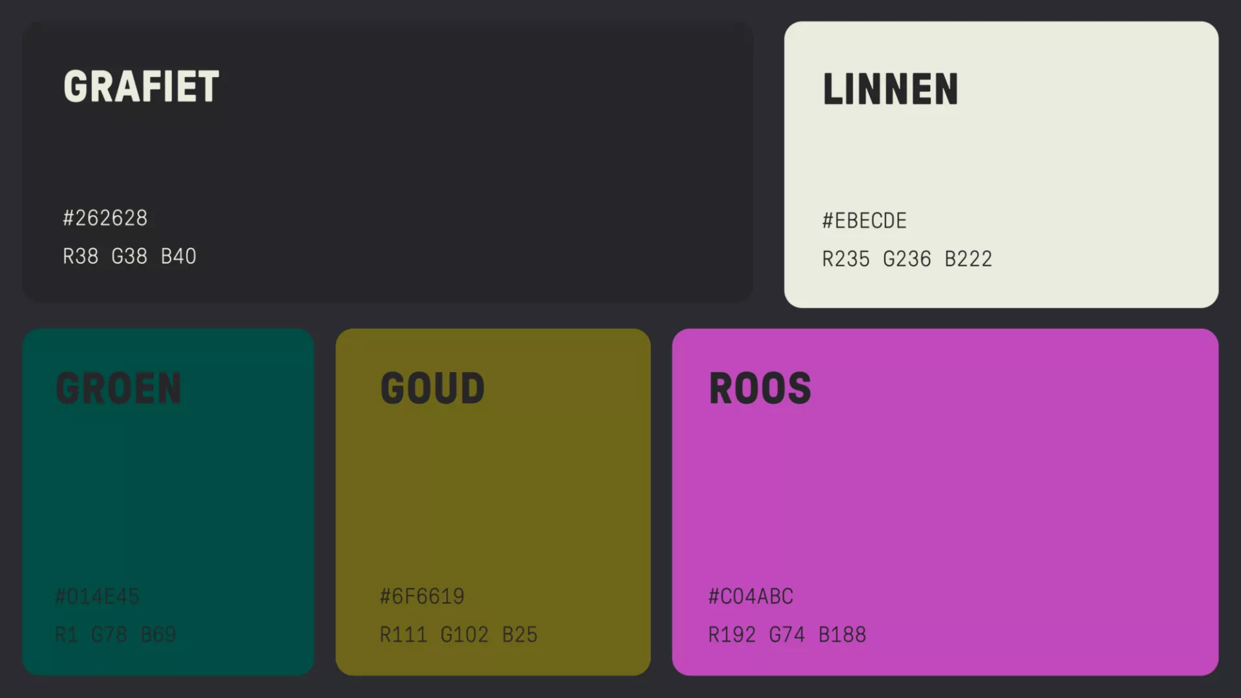Click hex code #014E45
Viewport: 1241px width, 698px height.
tap(97, 597)
